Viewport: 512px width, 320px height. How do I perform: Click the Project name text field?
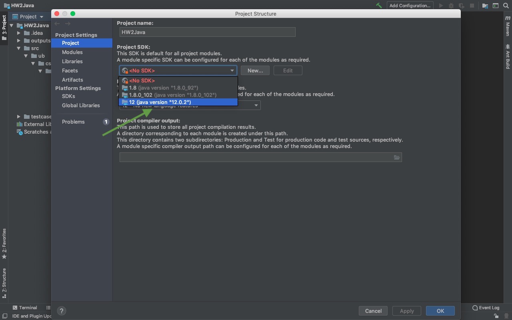pyautogui.click(x=207, y=32)
